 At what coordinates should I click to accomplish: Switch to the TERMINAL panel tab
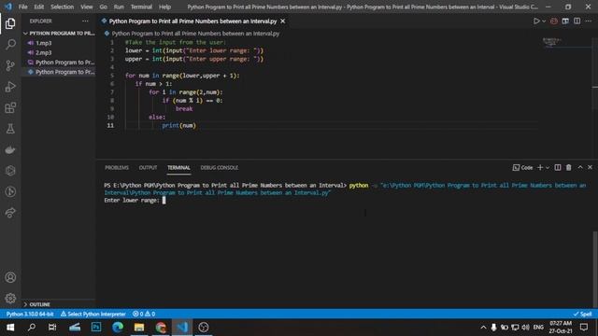click(x=178, y=168)
